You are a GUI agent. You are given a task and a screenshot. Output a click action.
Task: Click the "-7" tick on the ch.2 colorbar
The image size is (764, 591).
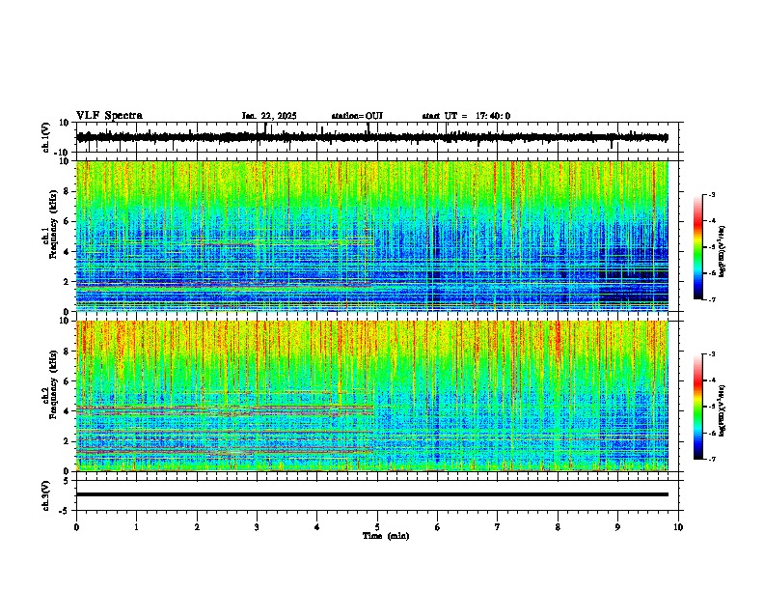[711, 459]
